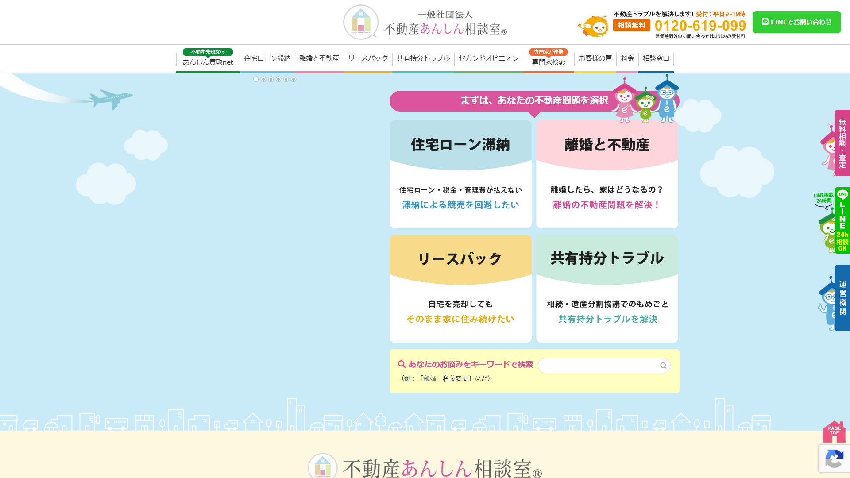
Task: Open the 離婚と不動産 card
Action: pyautogui.click(x=607, y=174)
